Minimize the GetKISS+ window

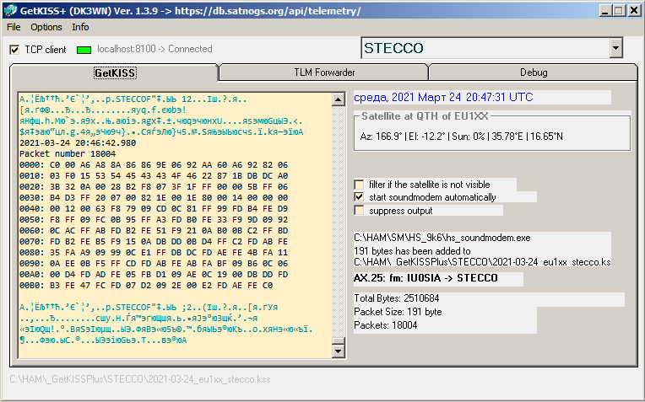pyautogui.click(x=604, y=11)
